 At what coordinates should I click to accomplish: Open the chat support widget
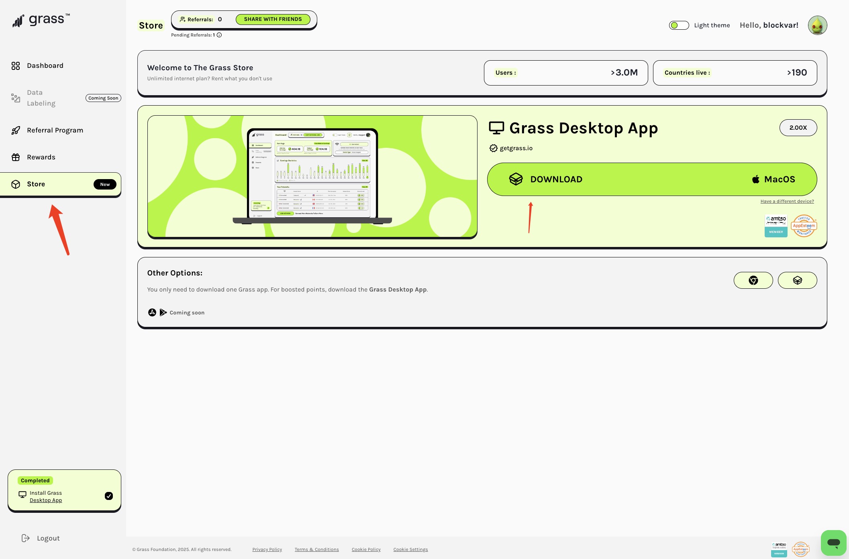pos(834,543)
